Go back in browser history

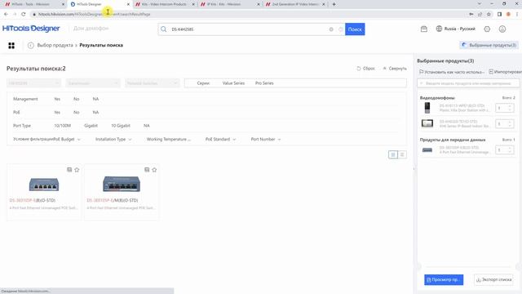(x=6, y=15)
